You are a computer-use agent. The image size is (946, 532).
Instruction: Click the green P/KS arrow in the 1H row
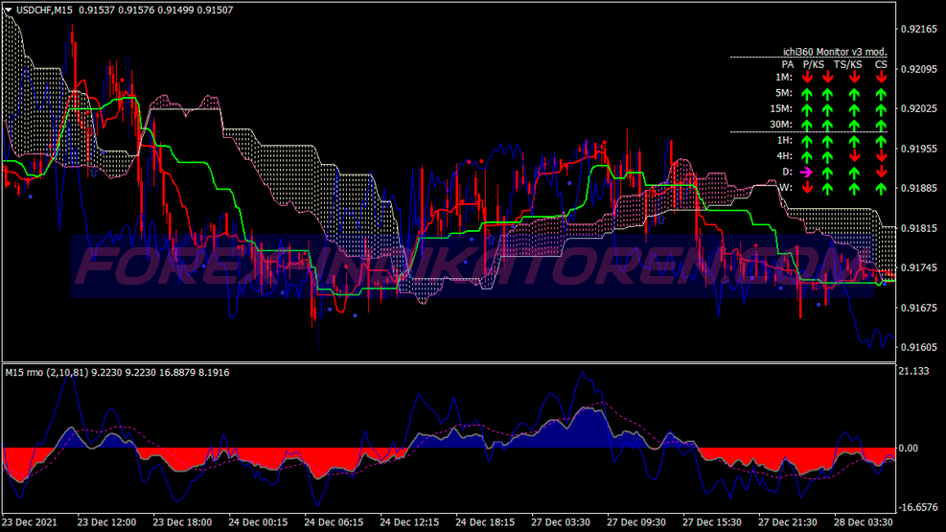click(828, 141)
